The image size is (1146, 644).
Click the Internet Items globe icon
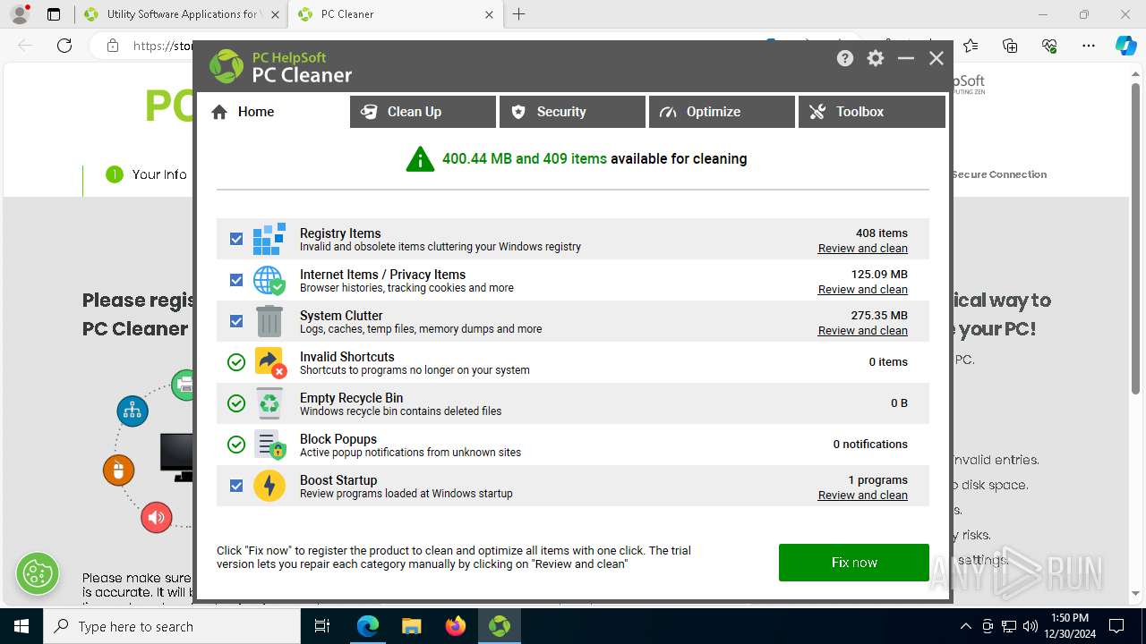coord(269,280)
